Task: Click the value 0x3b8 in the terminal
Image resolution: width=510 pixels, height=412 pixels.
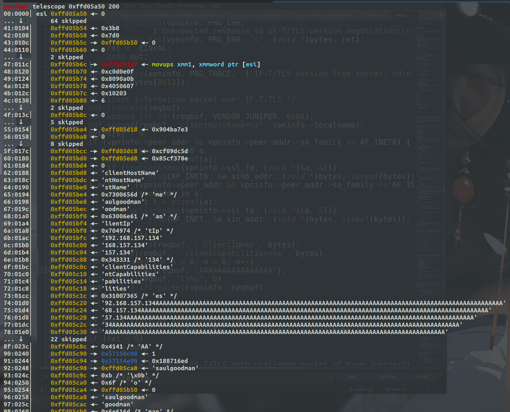Action: (110, 28)
